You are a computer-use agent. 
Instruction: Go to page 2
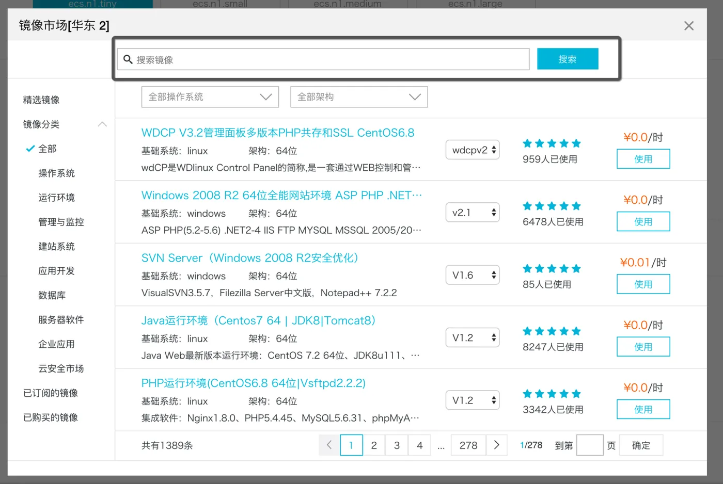pos(374,445)
